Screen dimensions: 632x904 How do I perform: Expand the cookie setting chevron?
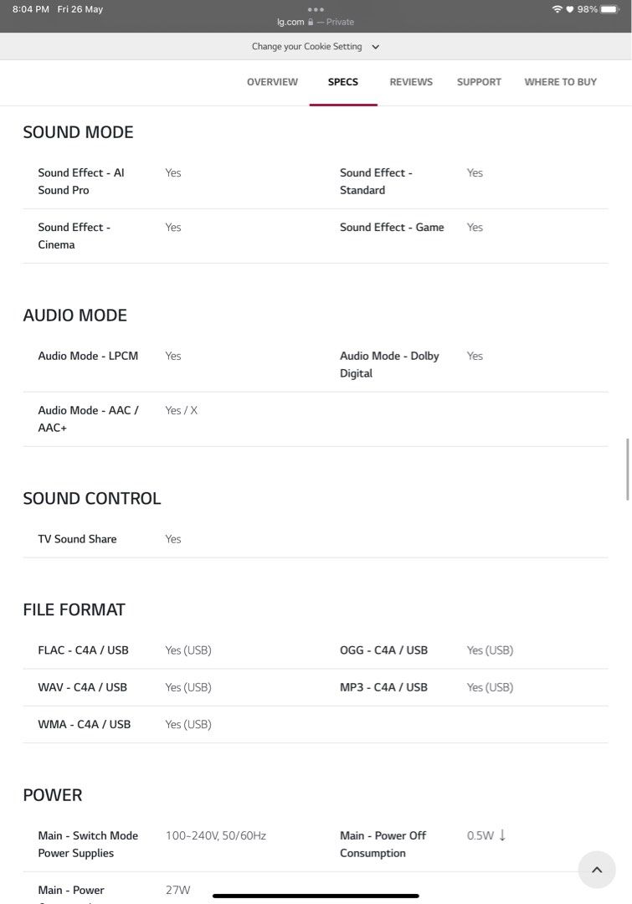[x=375, y=47]
